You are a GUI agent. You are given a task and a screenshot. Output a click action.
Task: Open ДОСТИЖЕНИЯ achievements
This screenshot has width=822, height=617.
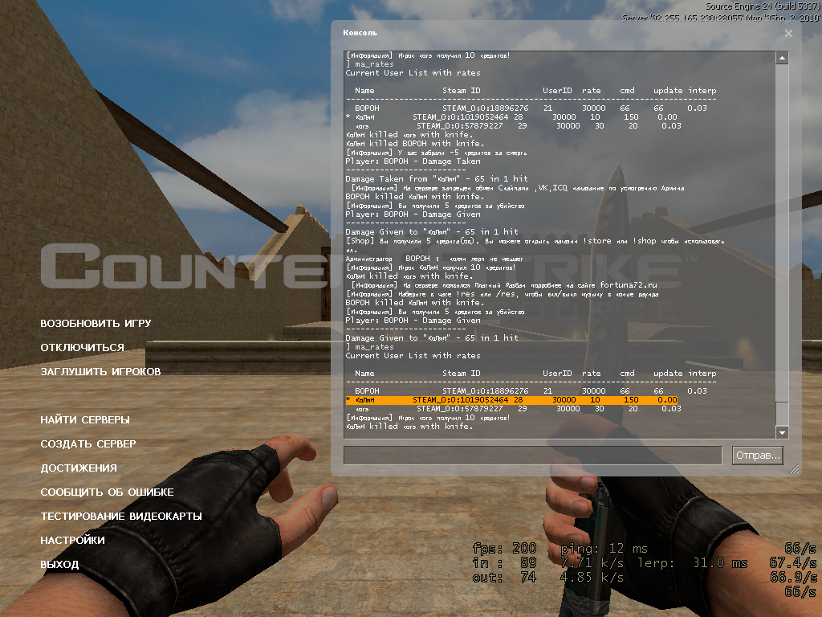point(79,468)
